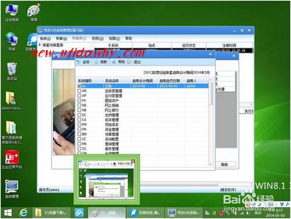
Task: Tick the FA 固定资产 checkbox
Action: [x=79, y=100]
